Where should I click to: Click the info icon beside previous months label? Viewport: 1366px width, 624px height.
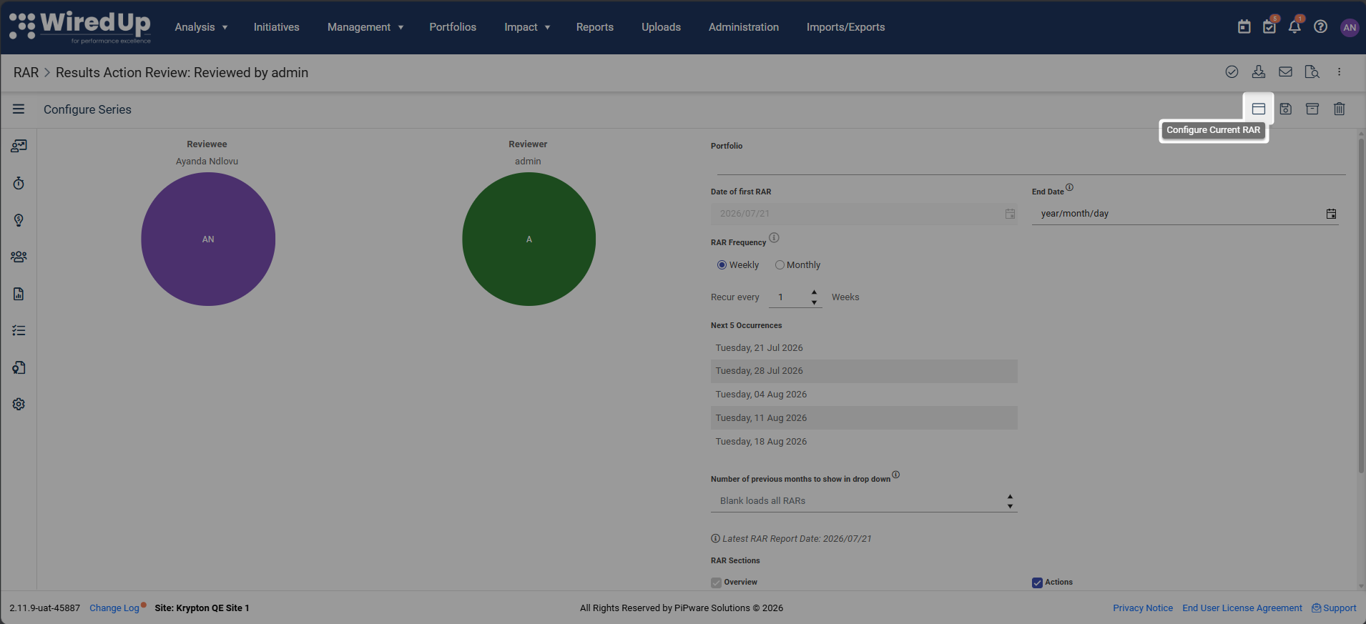(895, 475)
